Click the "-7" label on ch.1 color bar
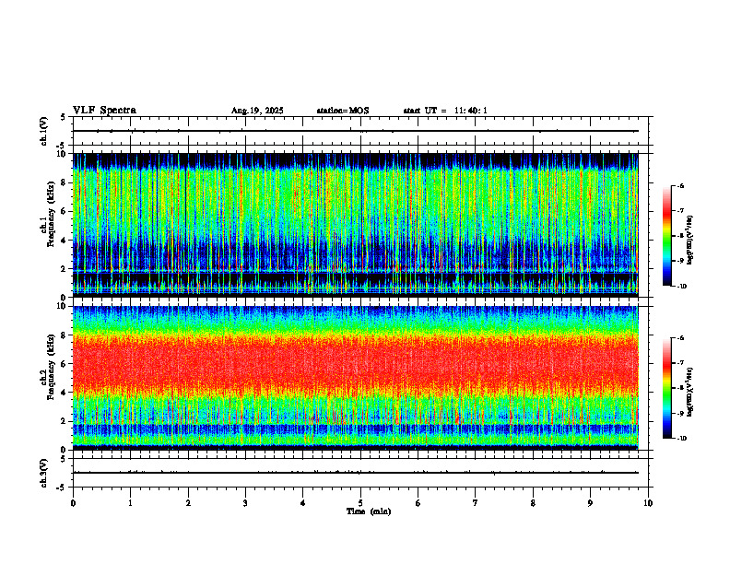The image size is (730, 564). pos(681,211)
